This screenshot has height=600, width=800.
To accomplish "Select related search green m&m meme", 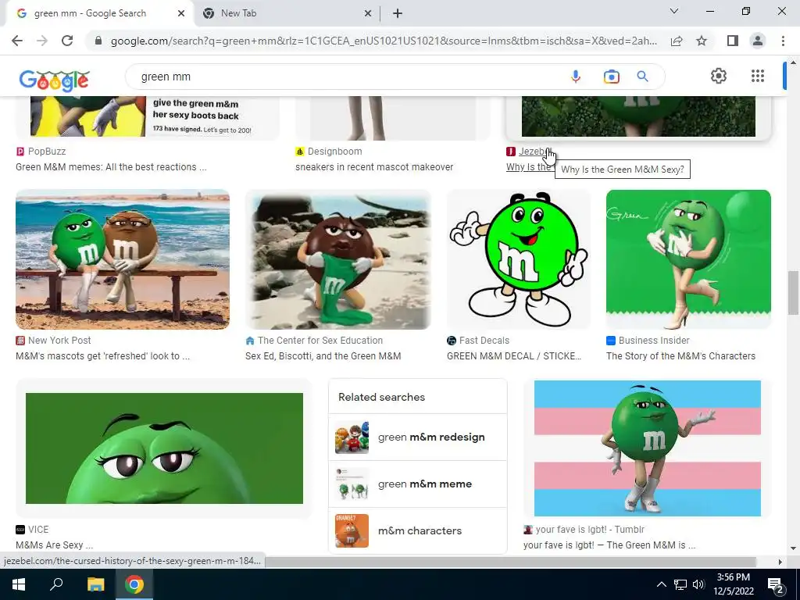I will [x=418, y=484].
